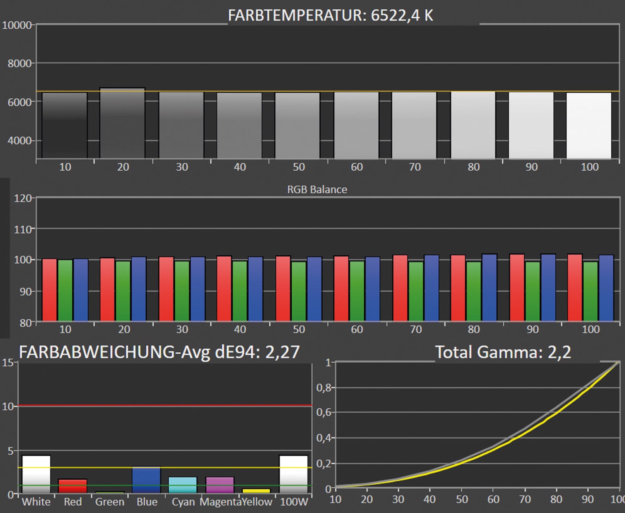Image resolution: width=625 pixels, height=513 pixels.
Task: Click the Green axis label in deviation chart
Action: (110, 502)
